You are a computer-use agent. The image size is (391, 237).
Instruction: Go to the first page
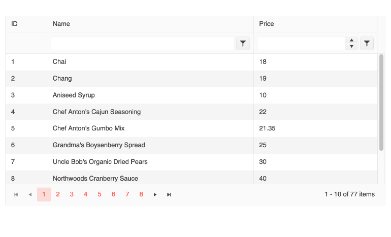point(16,194)
